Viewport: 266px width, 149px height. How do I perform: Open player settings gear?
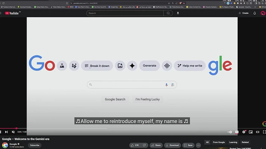[244, 132]
